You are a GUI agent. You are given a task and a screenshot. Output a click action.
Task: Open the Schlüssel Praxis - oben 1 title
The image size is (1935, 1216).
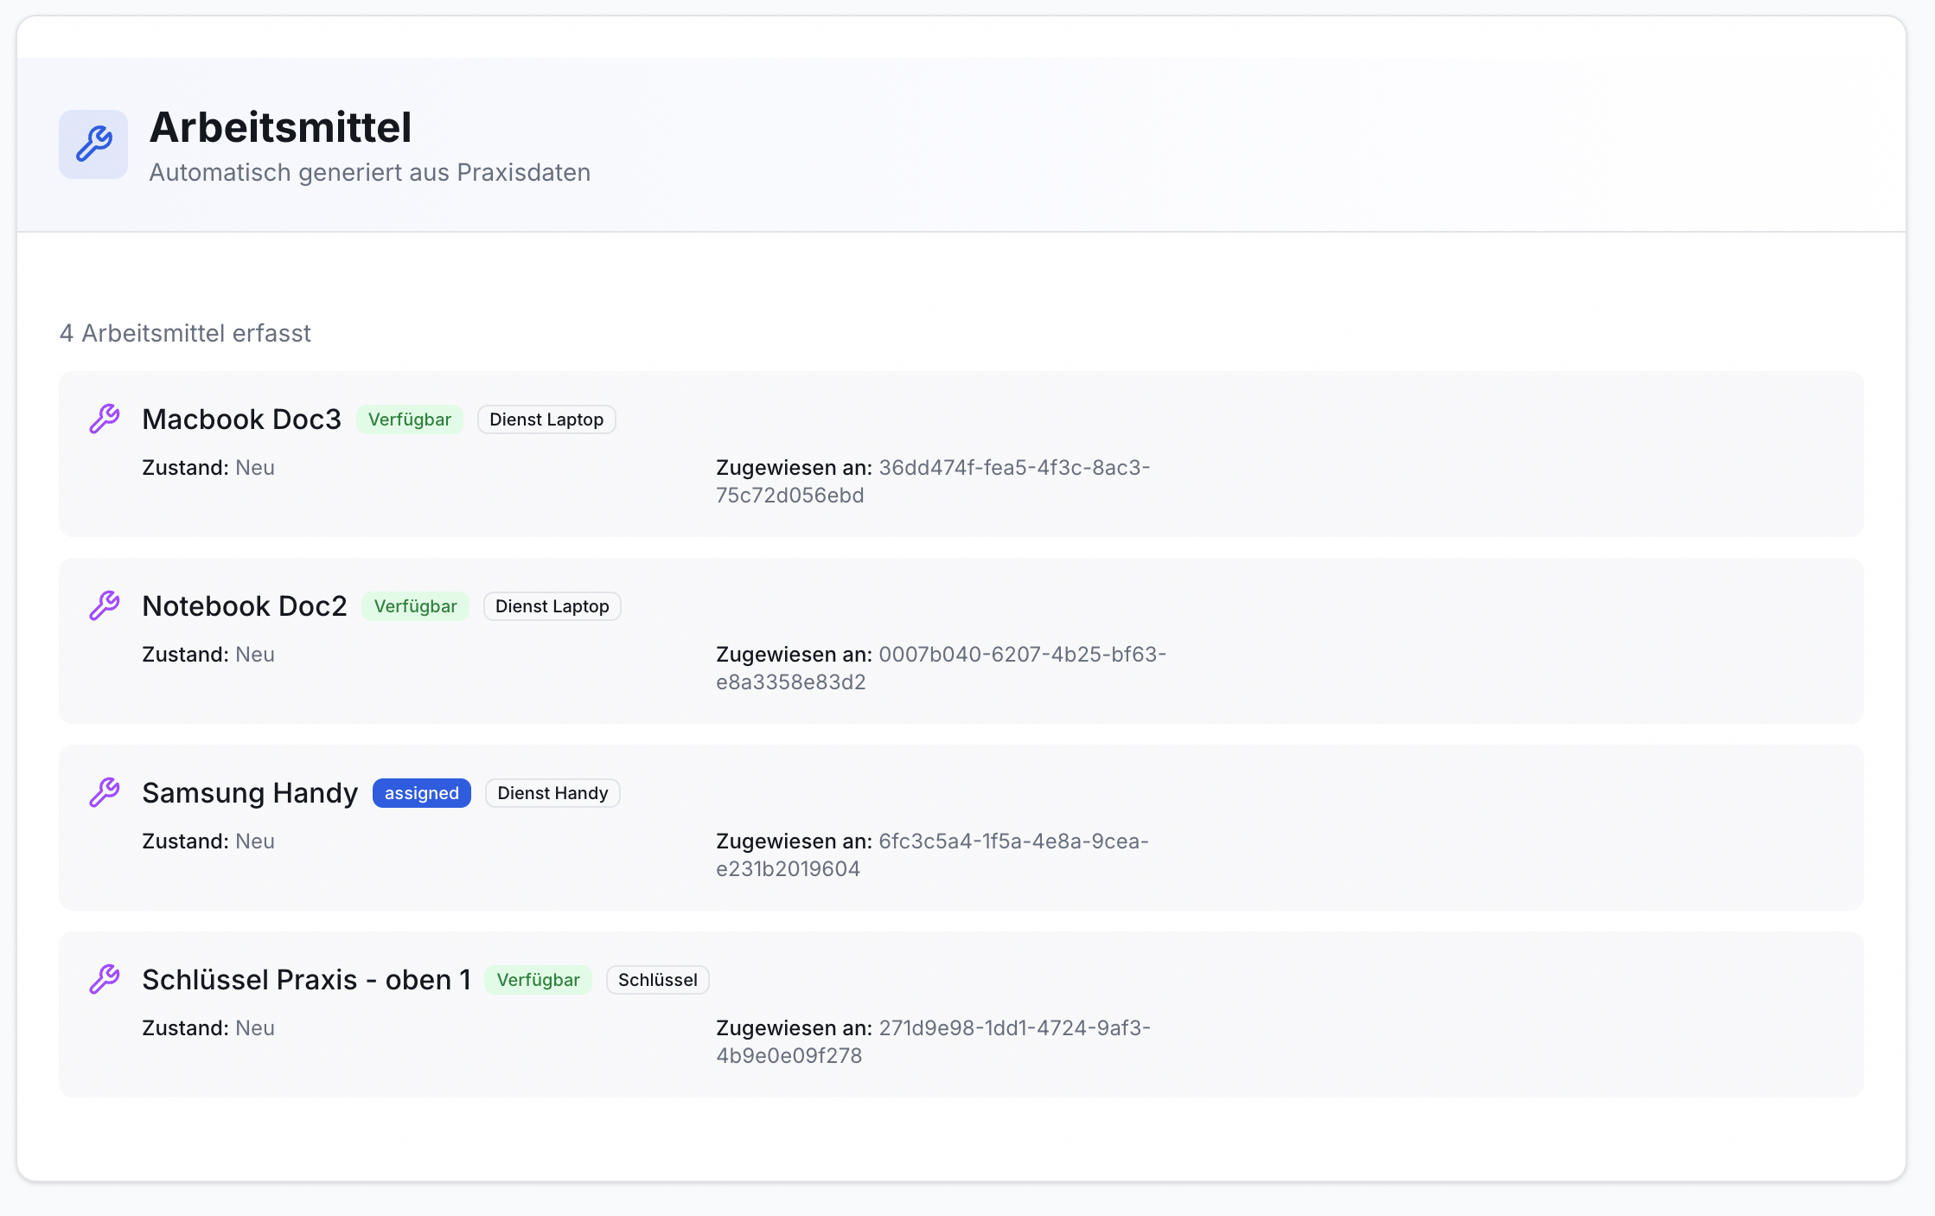coord(306,979)
